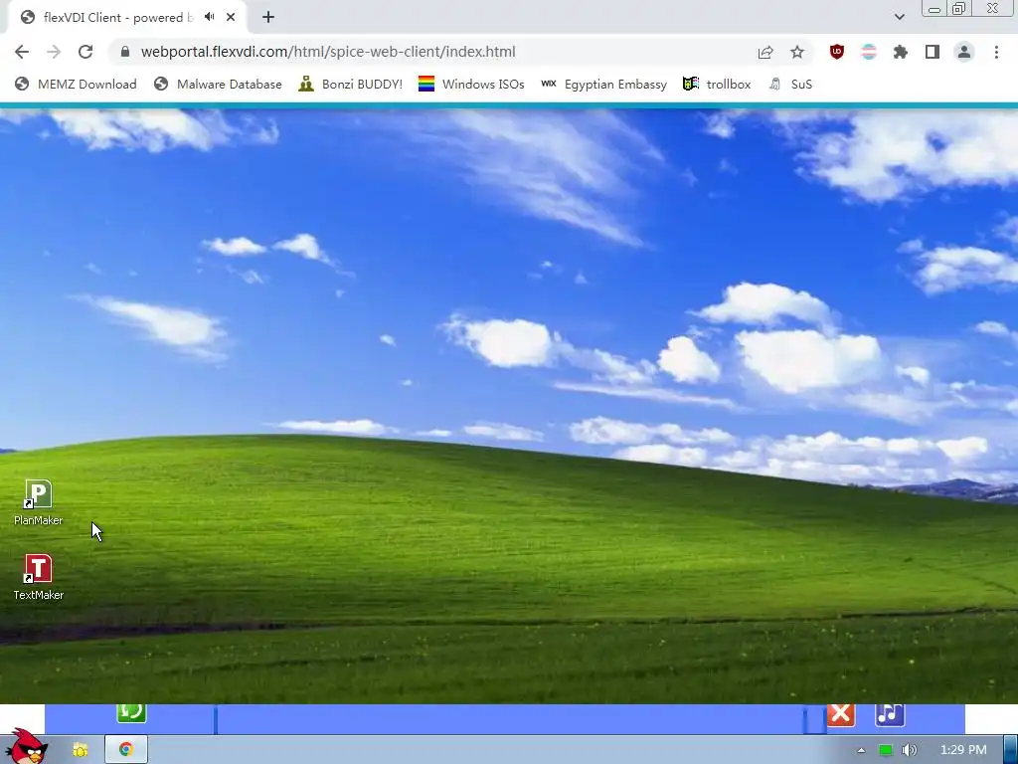Select the Chrome taskbar button
The height and width of the screenshot is (764, 1018).
(x=126, y=750)
